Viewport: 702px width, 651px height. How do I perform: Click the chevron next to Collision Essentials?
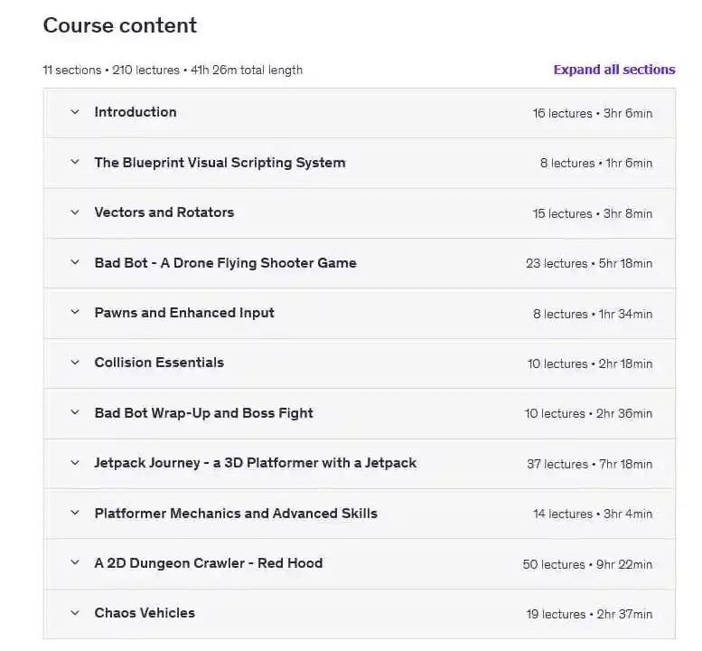point(75,363)
